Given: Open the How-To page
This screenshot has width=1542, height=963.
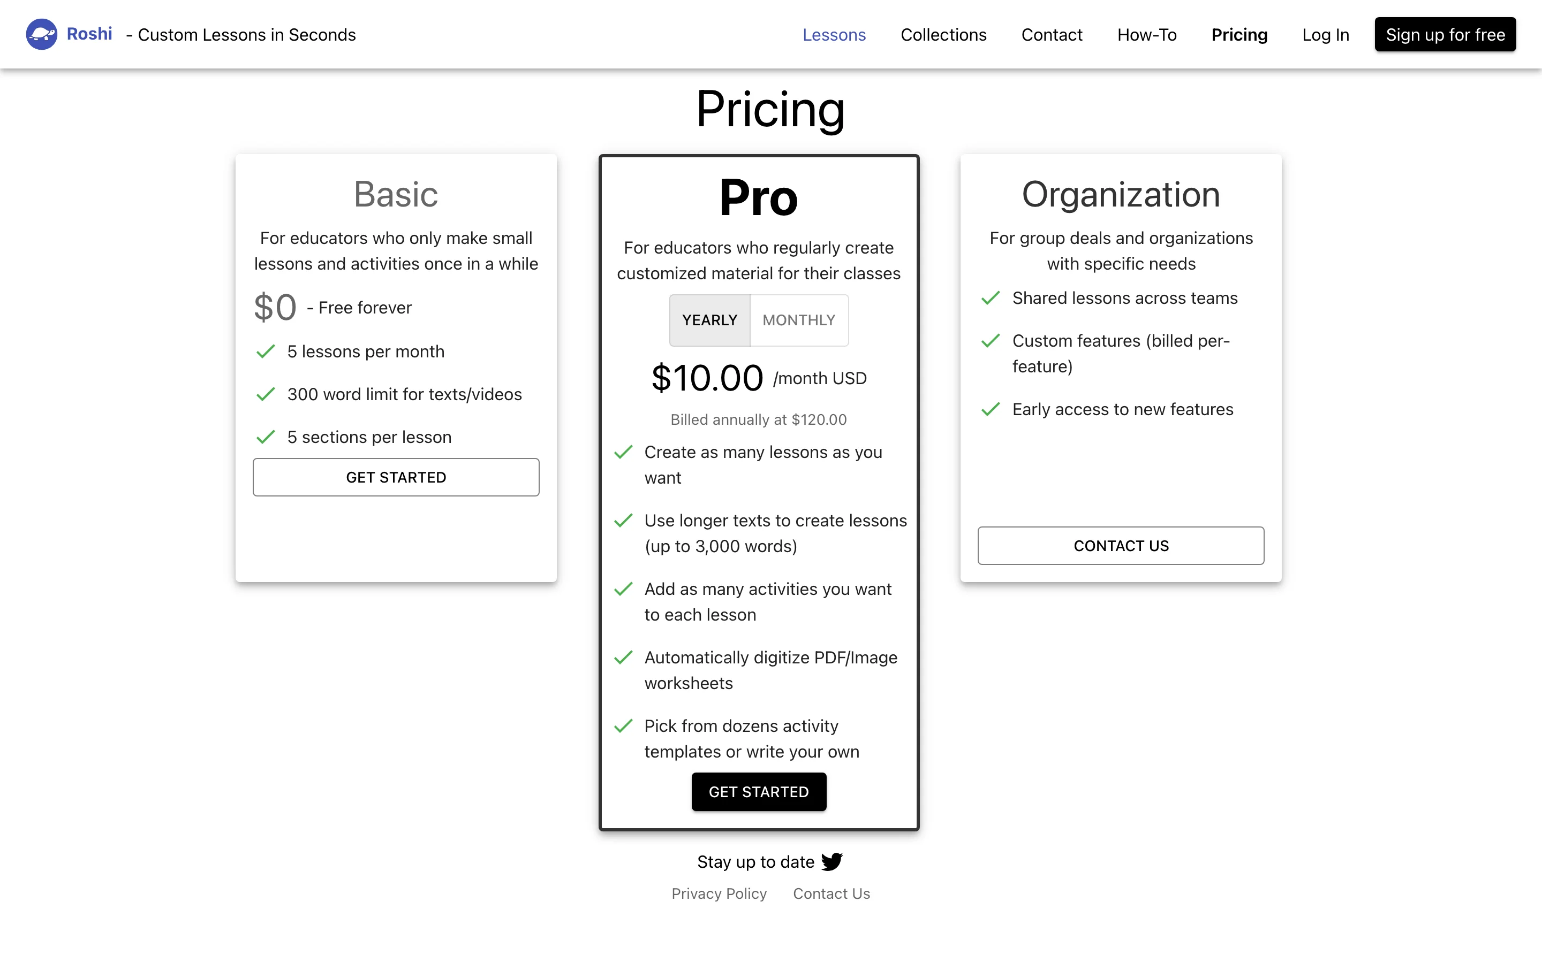Looking at the screenshot, I should [x=1147, y=34].
